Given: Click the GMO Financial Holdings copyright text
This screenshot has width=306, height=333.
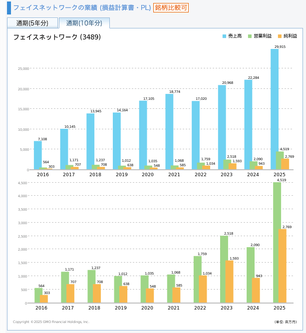Looking at the screenshot, I should point(51,322).
